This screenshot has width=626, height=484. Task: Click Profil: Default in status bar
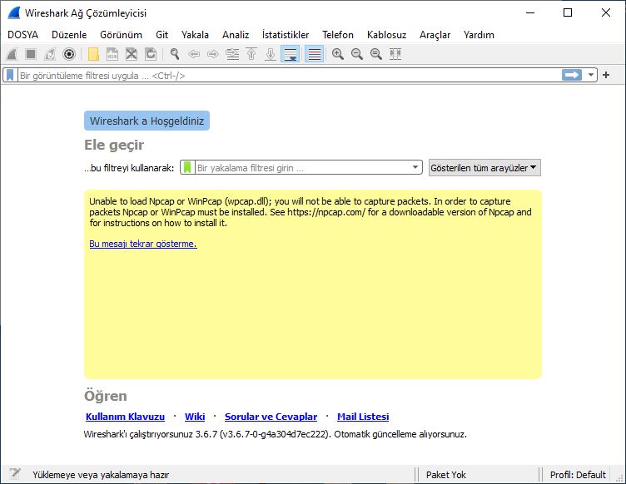click(578, 475)
